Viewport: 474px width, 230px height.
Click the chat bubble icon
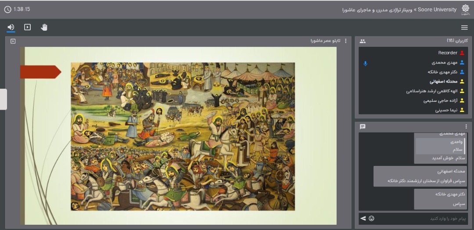point(363,127)
